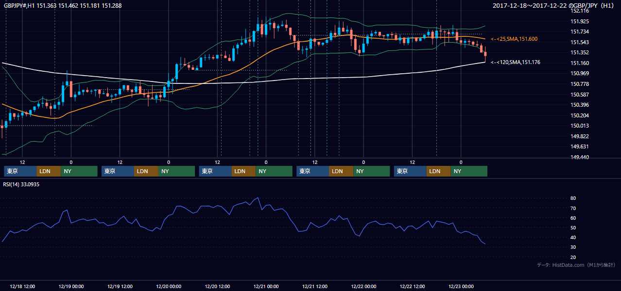621x291 pixels.
Task: Click the 12/21 12:00 time axis label
Action: click(x=315, y=286)
